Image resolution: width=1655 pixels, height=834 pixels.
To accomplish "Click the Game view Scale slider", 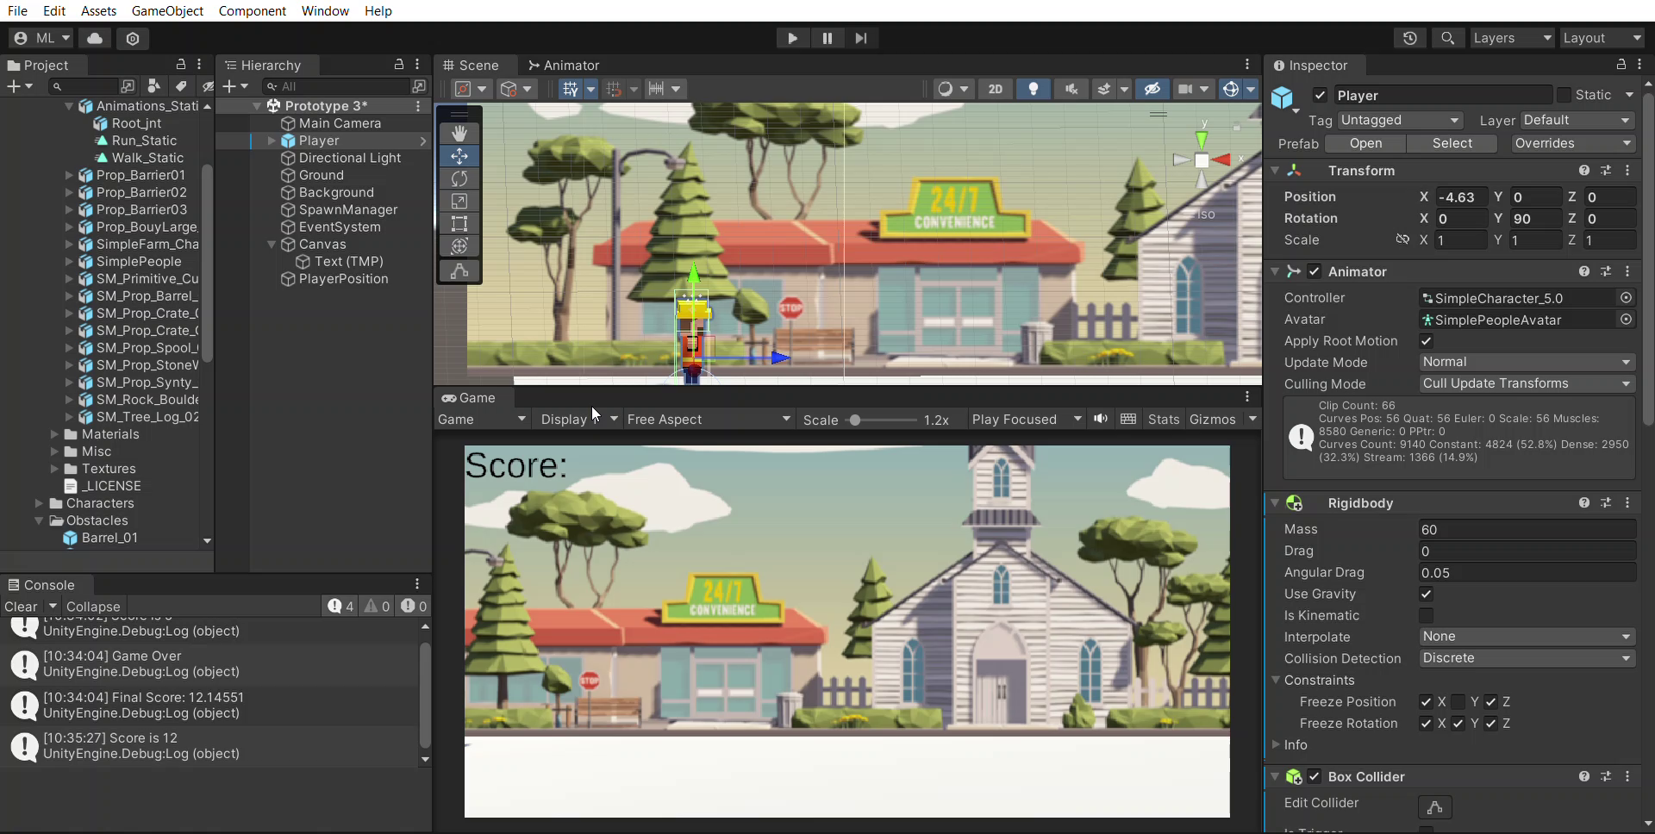I will (883, 420).
